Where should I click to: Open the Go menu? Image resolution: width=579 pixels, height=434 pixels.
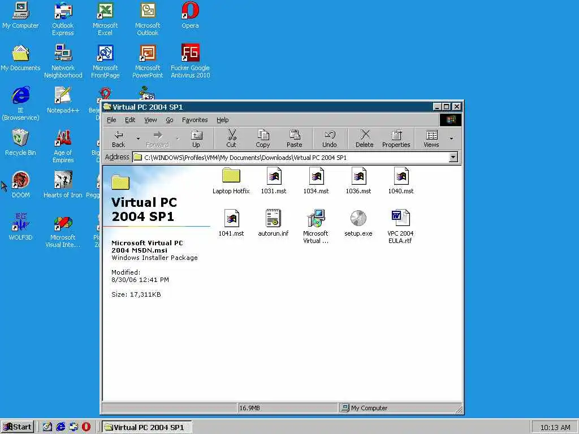click(x=170, y=120)
